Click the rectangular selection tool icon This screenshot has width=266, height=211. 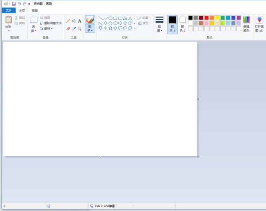[x=34, y=20]
